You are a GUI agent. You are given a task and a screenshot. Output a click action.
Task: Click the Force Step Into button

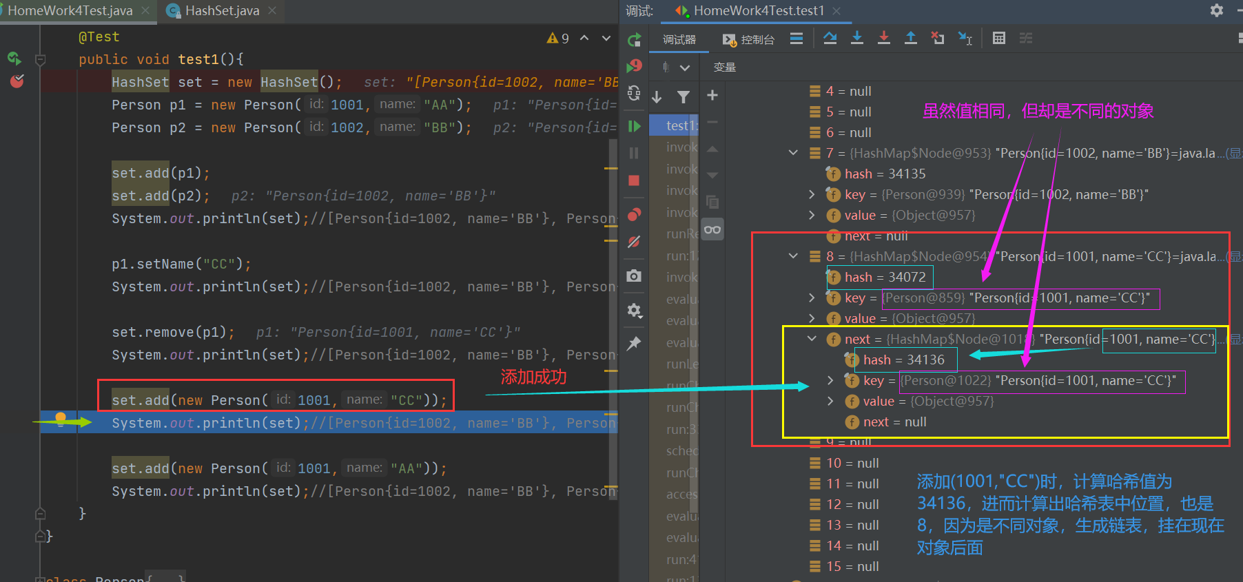coord(884,39)
